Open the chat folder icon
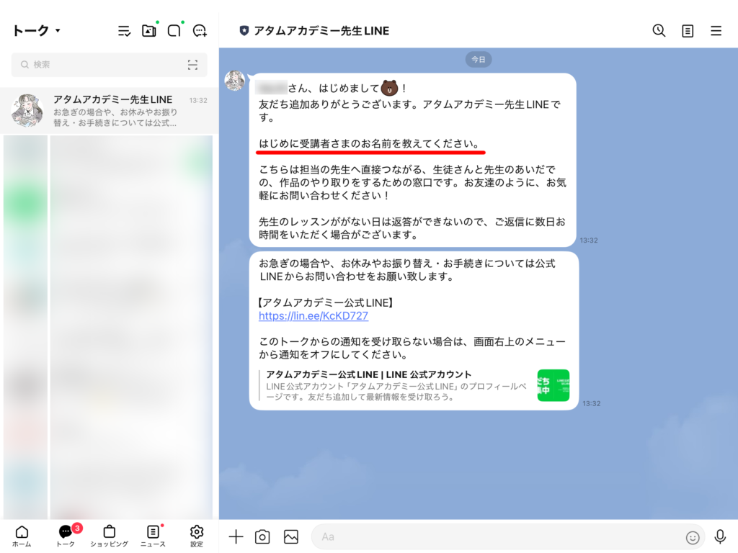Viewport: 738px width, 553px height. 149,30
